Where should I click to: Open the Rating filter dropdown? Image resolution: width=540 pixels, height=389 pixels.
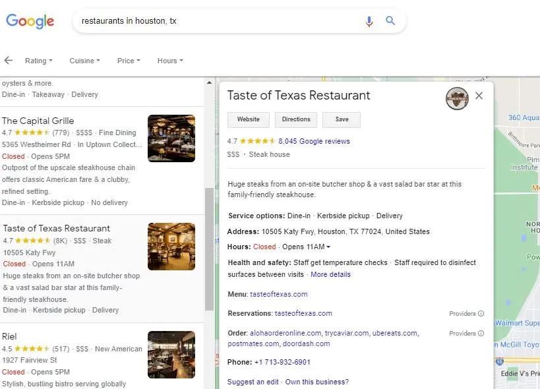(x=38, y=61)
